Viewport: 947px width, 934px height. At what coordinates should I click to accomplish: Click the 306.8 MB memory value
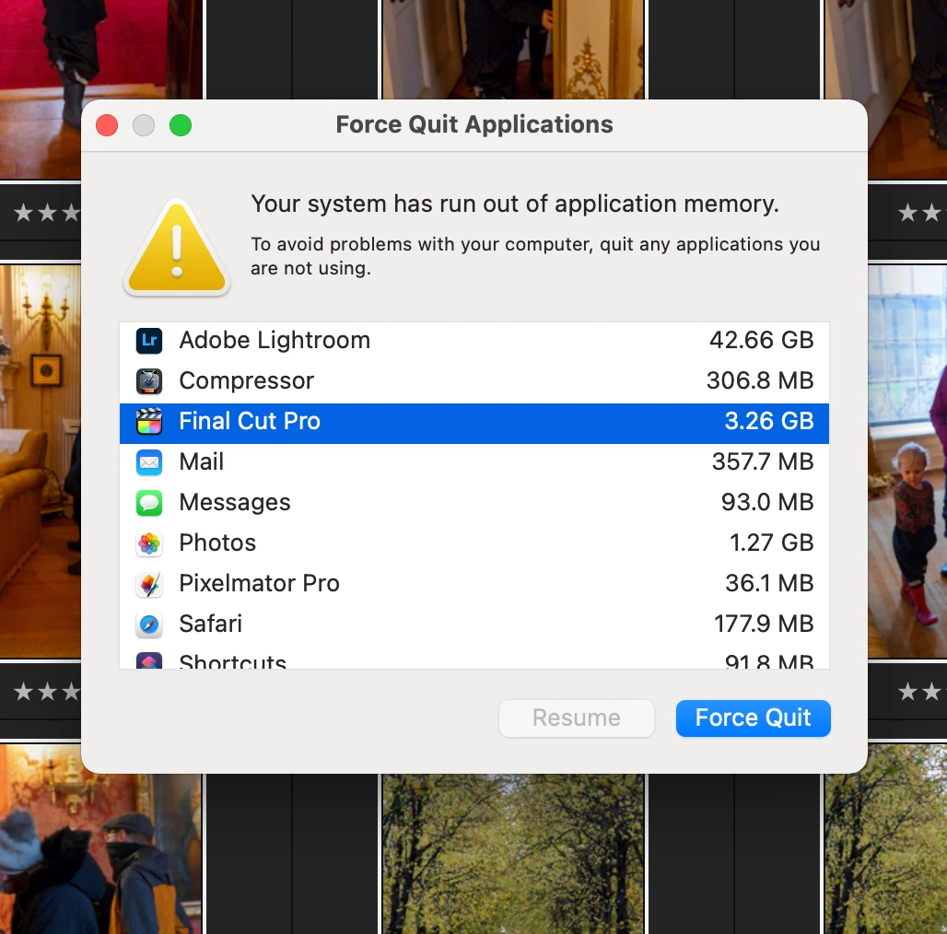point(760,380)
